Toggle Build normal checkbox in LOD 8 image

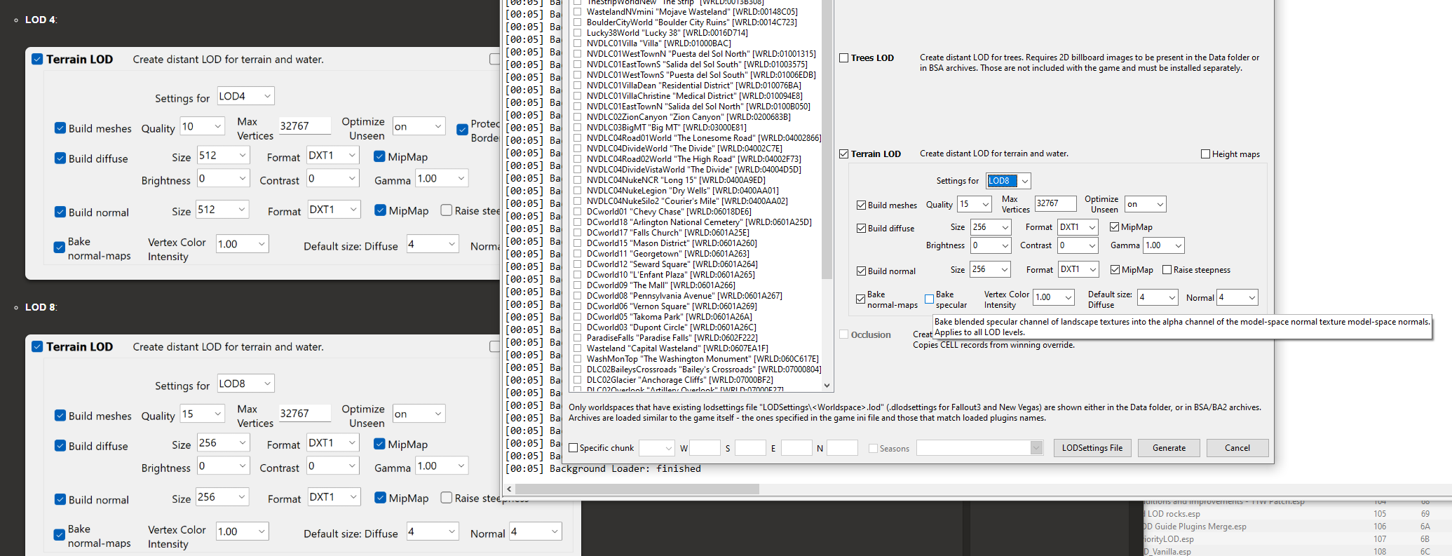[x=60, y=499]
